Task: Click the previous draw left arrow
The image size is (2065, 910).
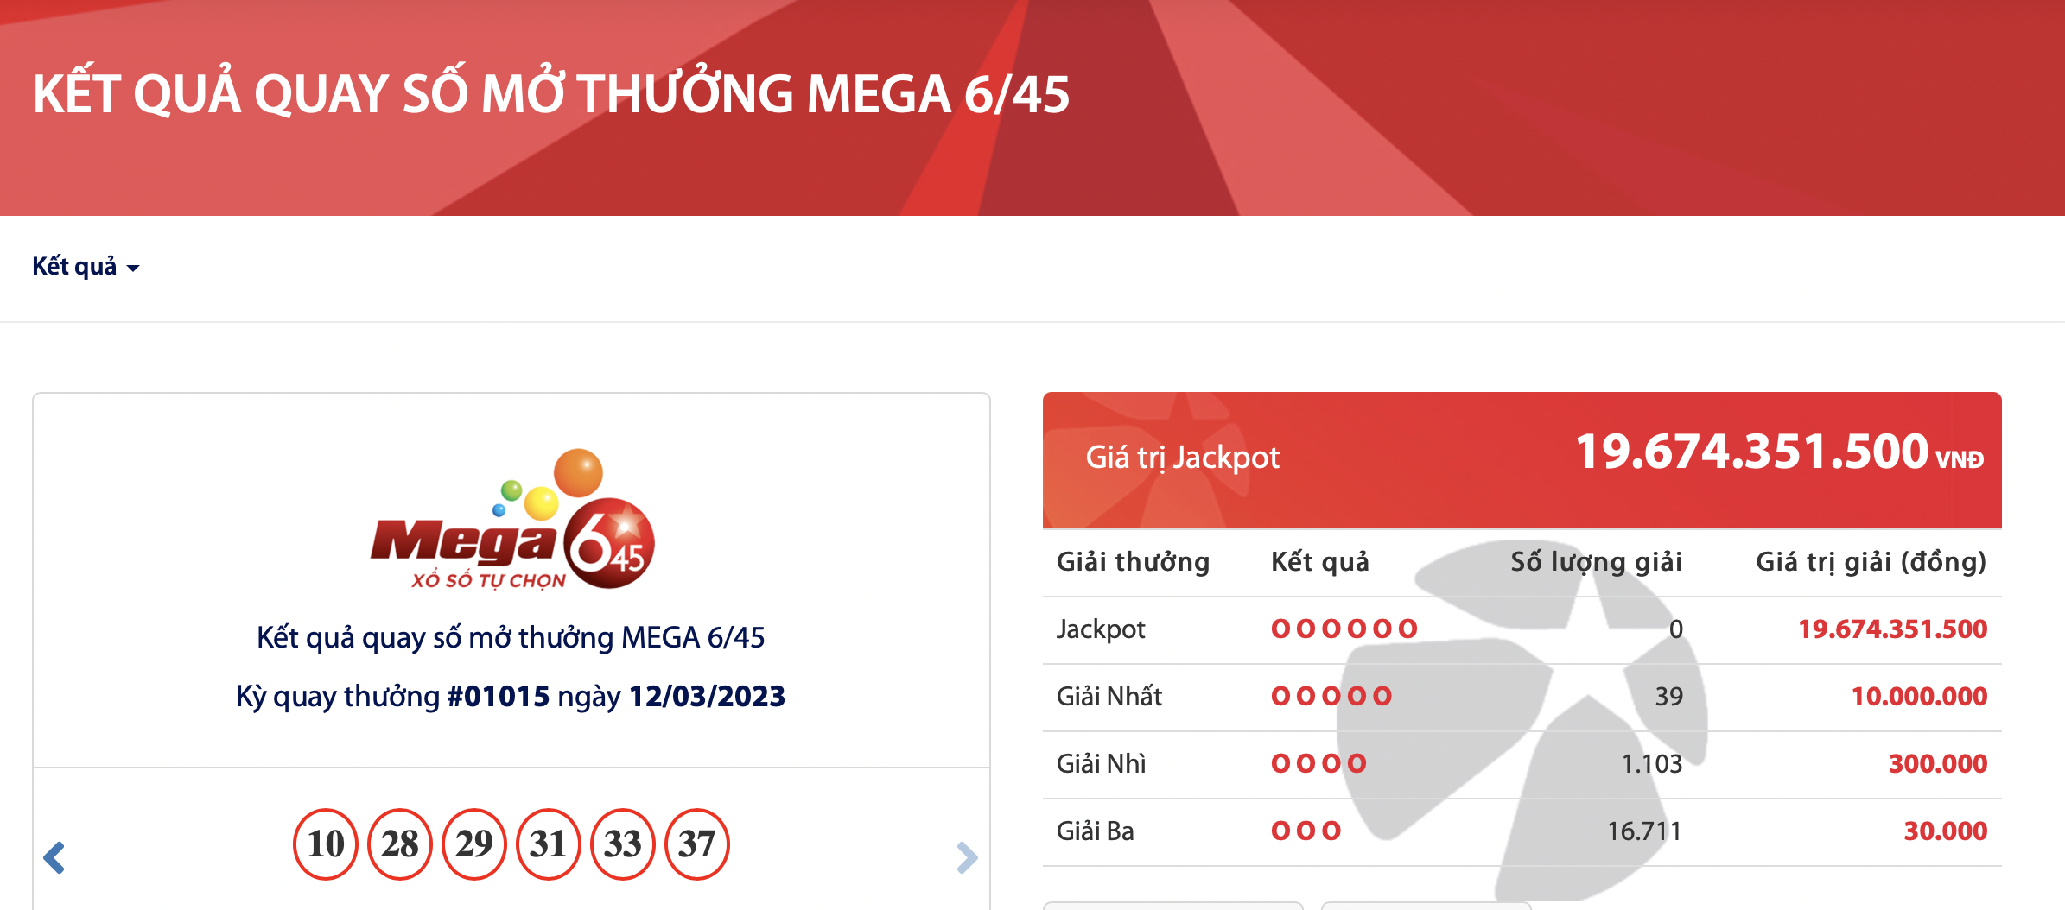Action: point(54,857)
